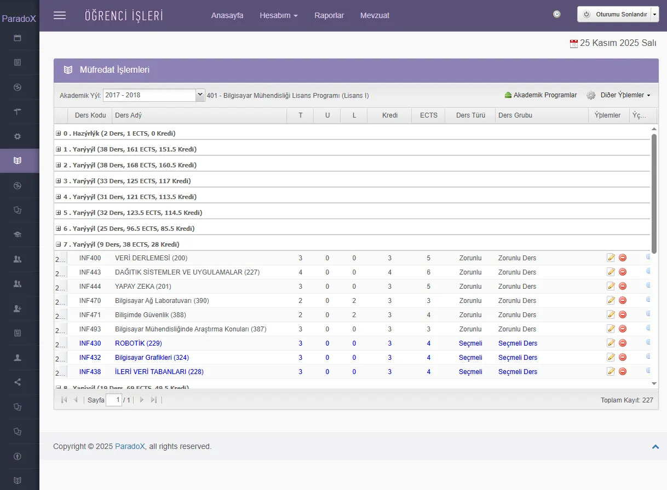This screenshot has height=490, width=667.
Task: Click red delete icon for YAPAY ZEKA row
Action: (x=623, y=287)
